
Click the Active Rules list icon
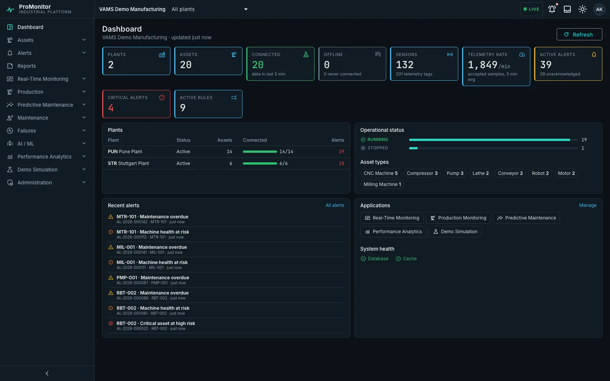coord(234,98)
